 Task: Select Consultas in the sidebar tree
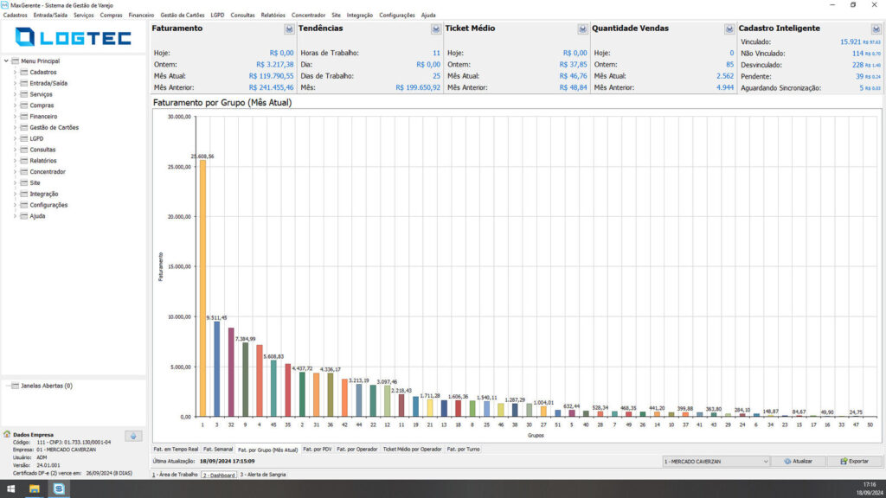tap(42, 150)
